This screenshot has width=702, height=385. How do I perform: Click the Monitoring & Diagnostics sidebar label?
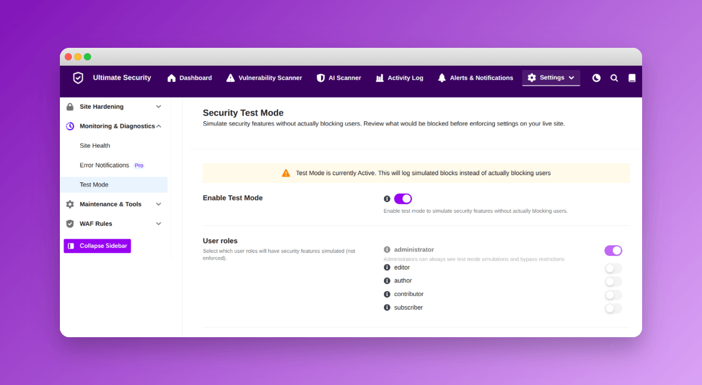[117, 126]
